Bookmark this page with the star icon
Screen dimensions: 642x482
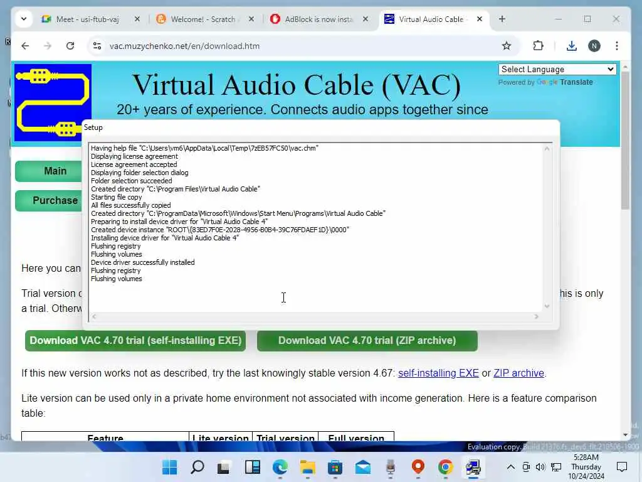coord(507,46)
